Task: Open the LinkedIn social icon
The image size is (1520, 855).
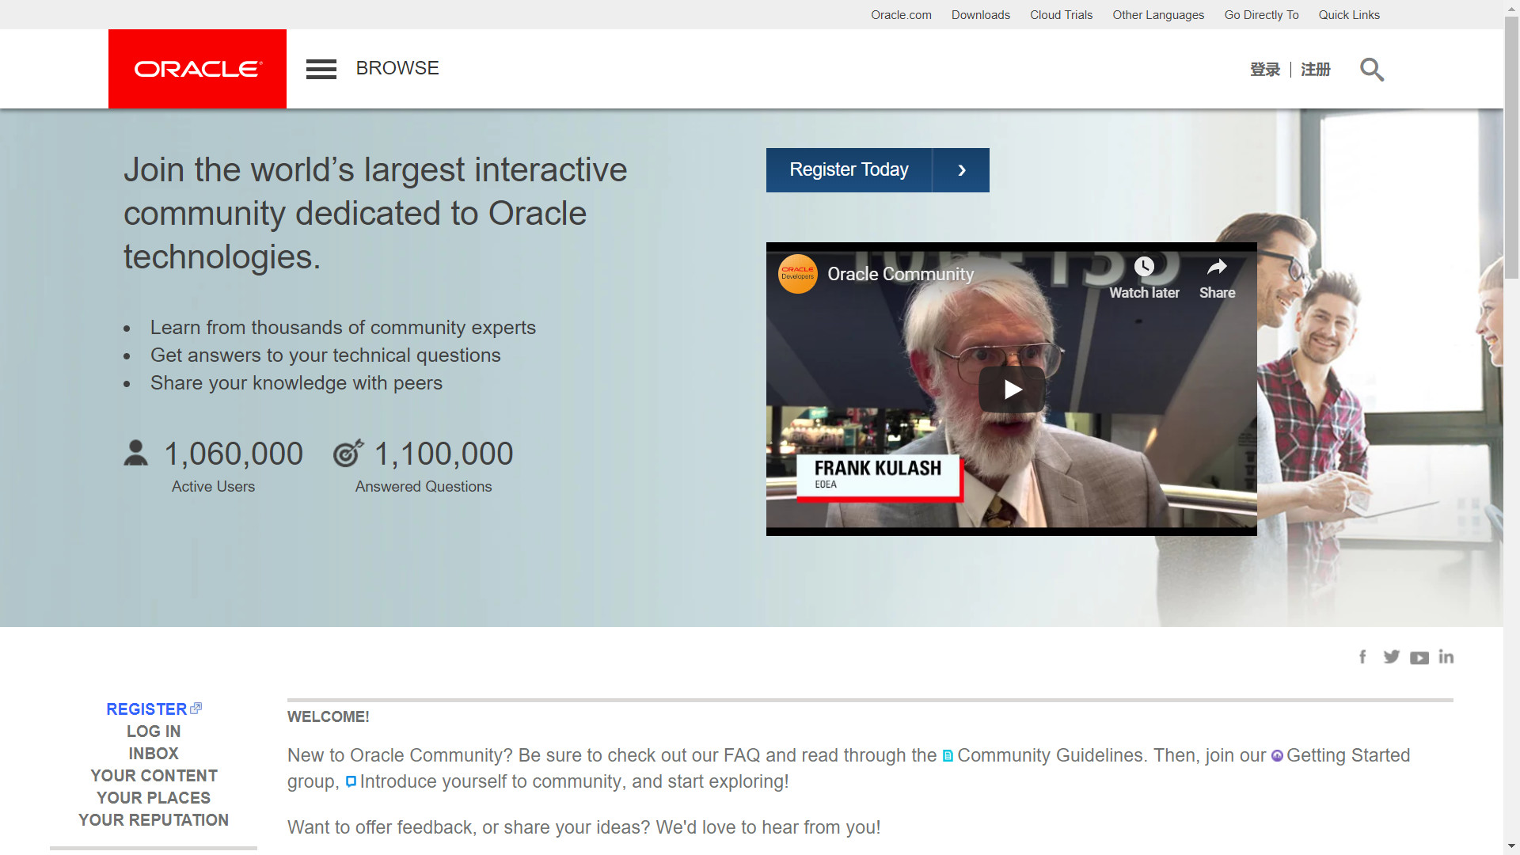Action: 1446,657
